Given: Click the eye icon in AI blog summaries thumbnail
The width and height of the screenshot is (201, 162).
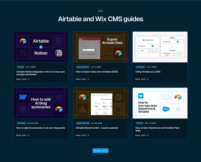Looking at the screenshot, I should pos(59,97).
